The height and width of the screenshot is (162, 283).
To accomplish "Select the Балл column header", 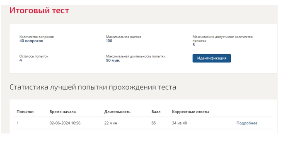I will 156,112.
